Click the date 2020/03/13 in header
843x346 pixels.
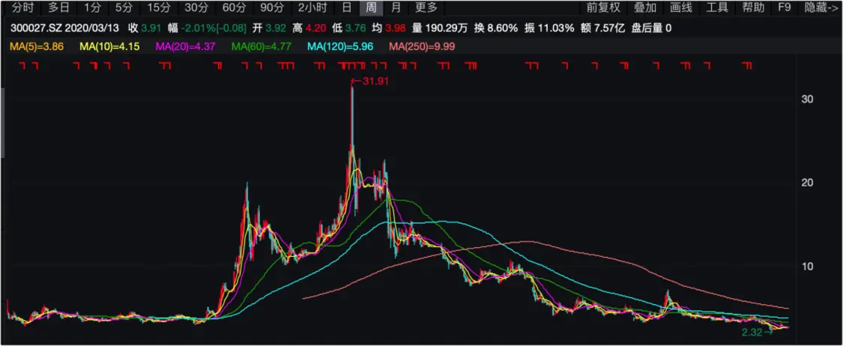tap(91, 28)
